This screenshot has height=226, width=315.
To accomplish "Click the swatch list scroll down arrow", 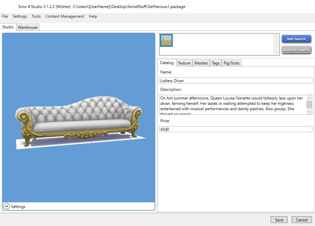I will [x=276, y=52].
